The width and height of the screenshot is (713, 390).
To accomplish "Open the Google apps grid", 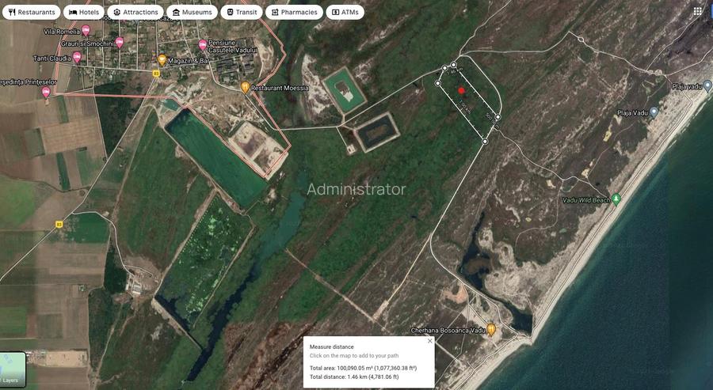I will coord(697,12).
